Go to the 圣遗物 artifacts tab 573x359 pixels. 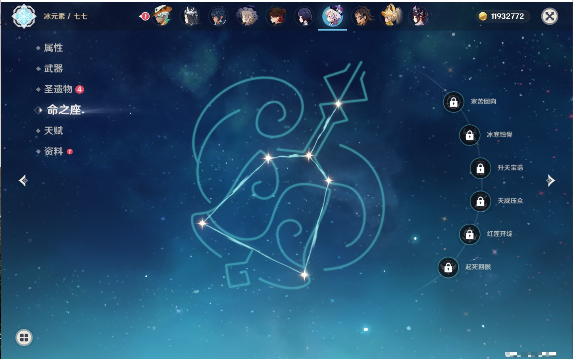58,89
